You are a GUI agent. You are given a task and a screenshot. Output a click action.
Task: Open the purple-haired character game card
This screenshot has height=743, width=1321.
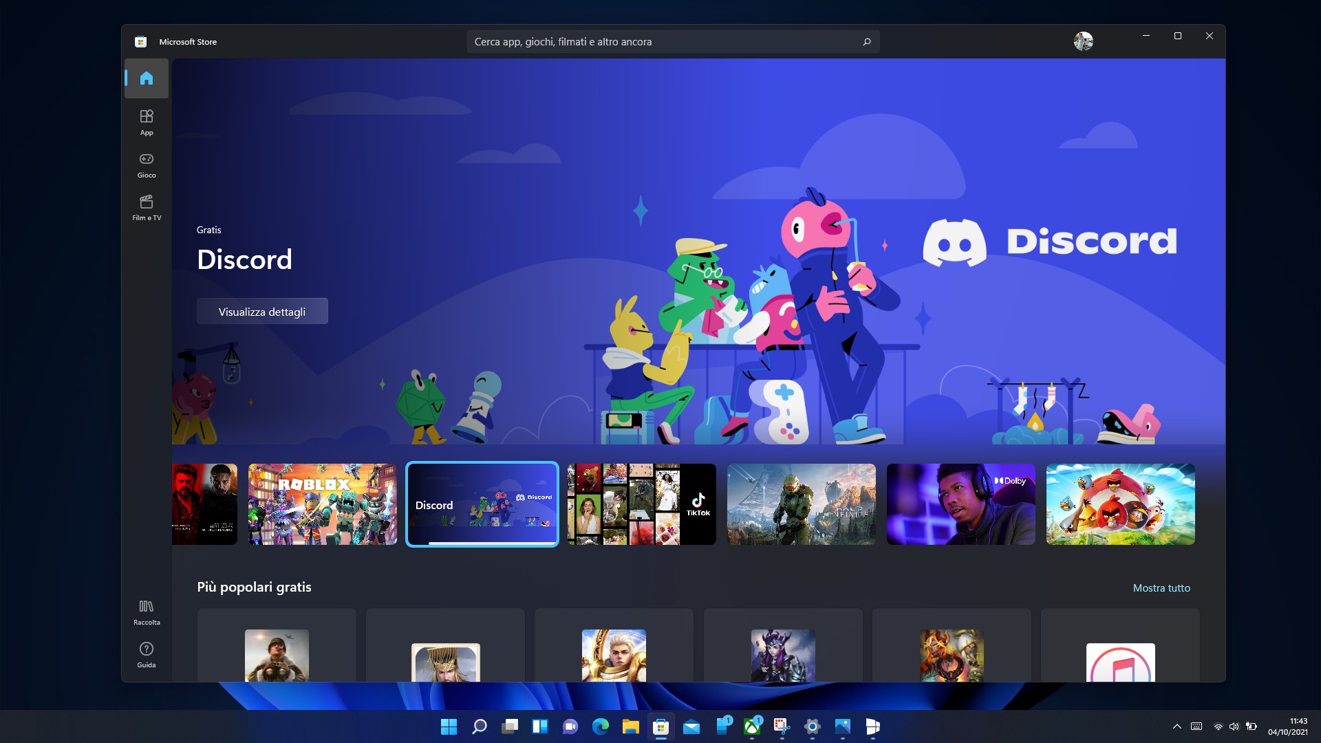783,645
